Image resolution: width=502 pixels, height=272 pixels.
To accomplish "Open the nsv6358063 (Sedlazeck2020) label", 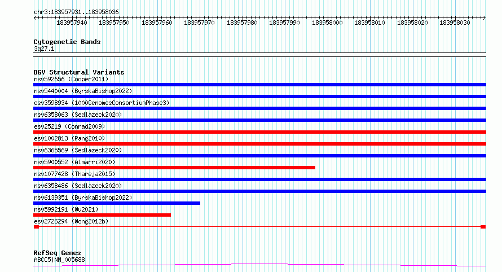I will point(78,115).
